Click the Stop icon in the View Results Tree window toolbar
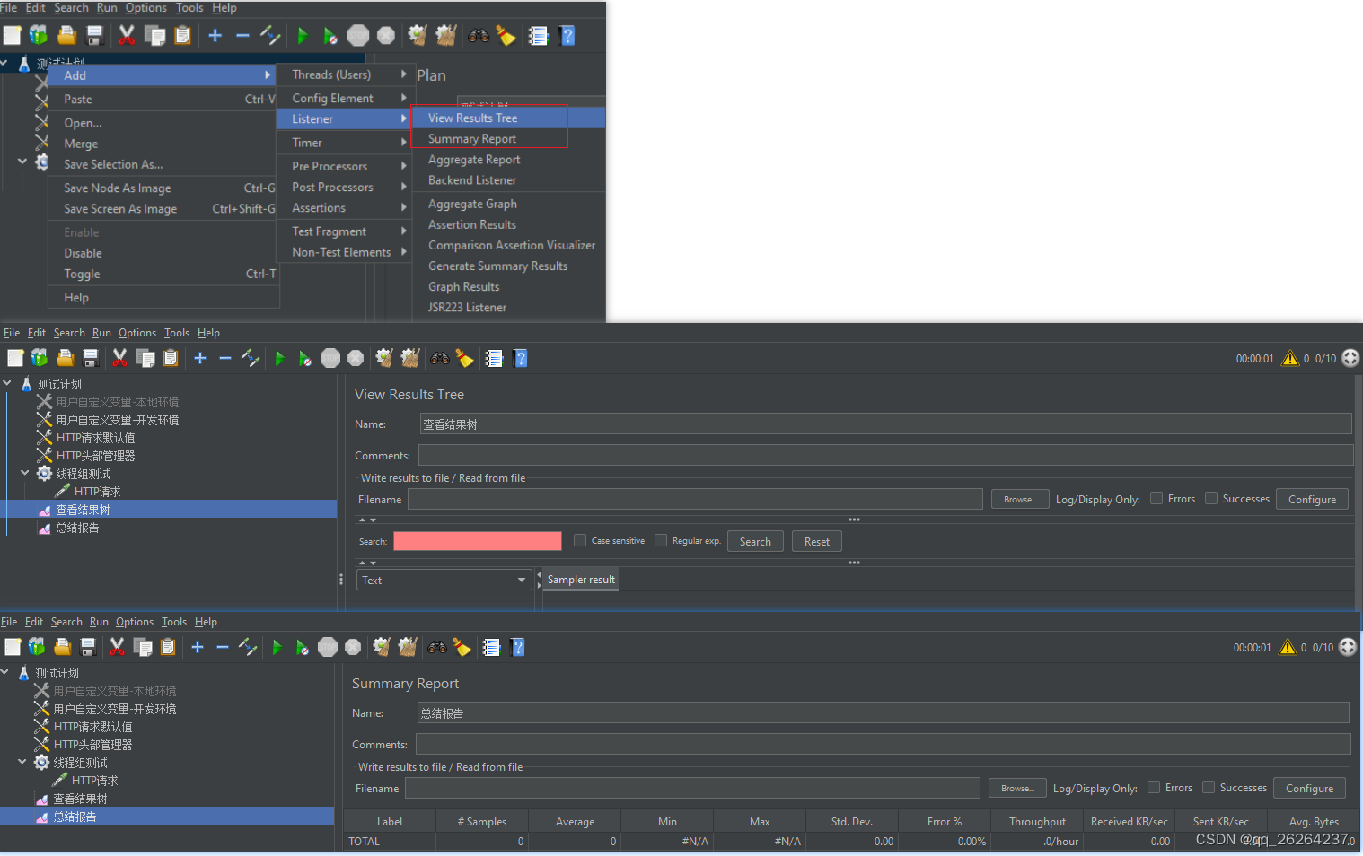 pos(330,358)
